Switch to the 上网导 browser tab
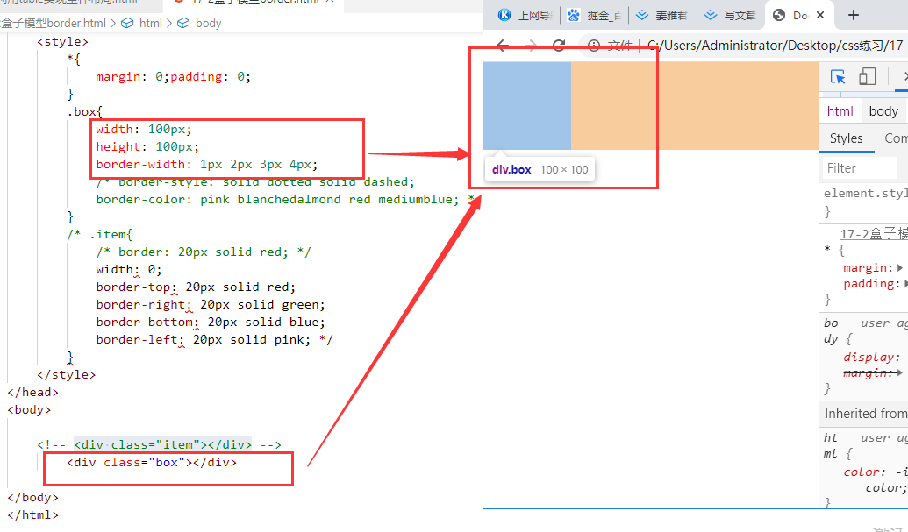The height and width of the screenshot is (532, 908). tap(525, 16)
